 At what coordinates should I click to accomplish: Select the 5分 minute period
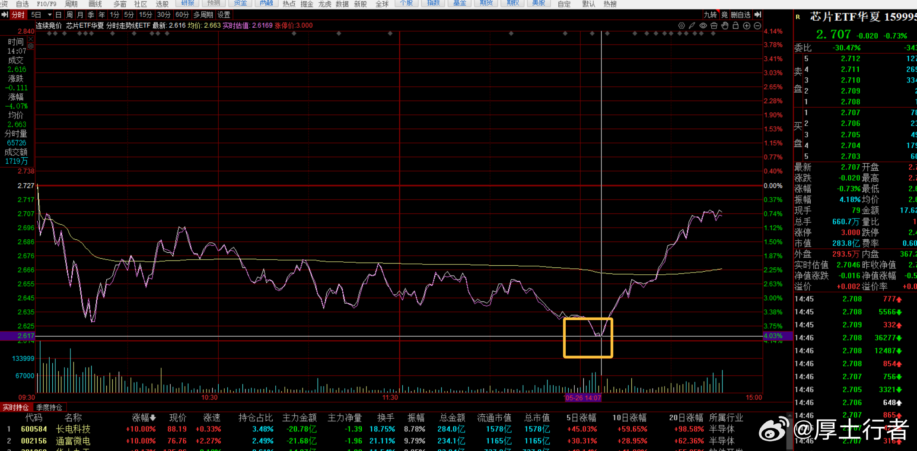pyautogui.click(x=129, y=15)
